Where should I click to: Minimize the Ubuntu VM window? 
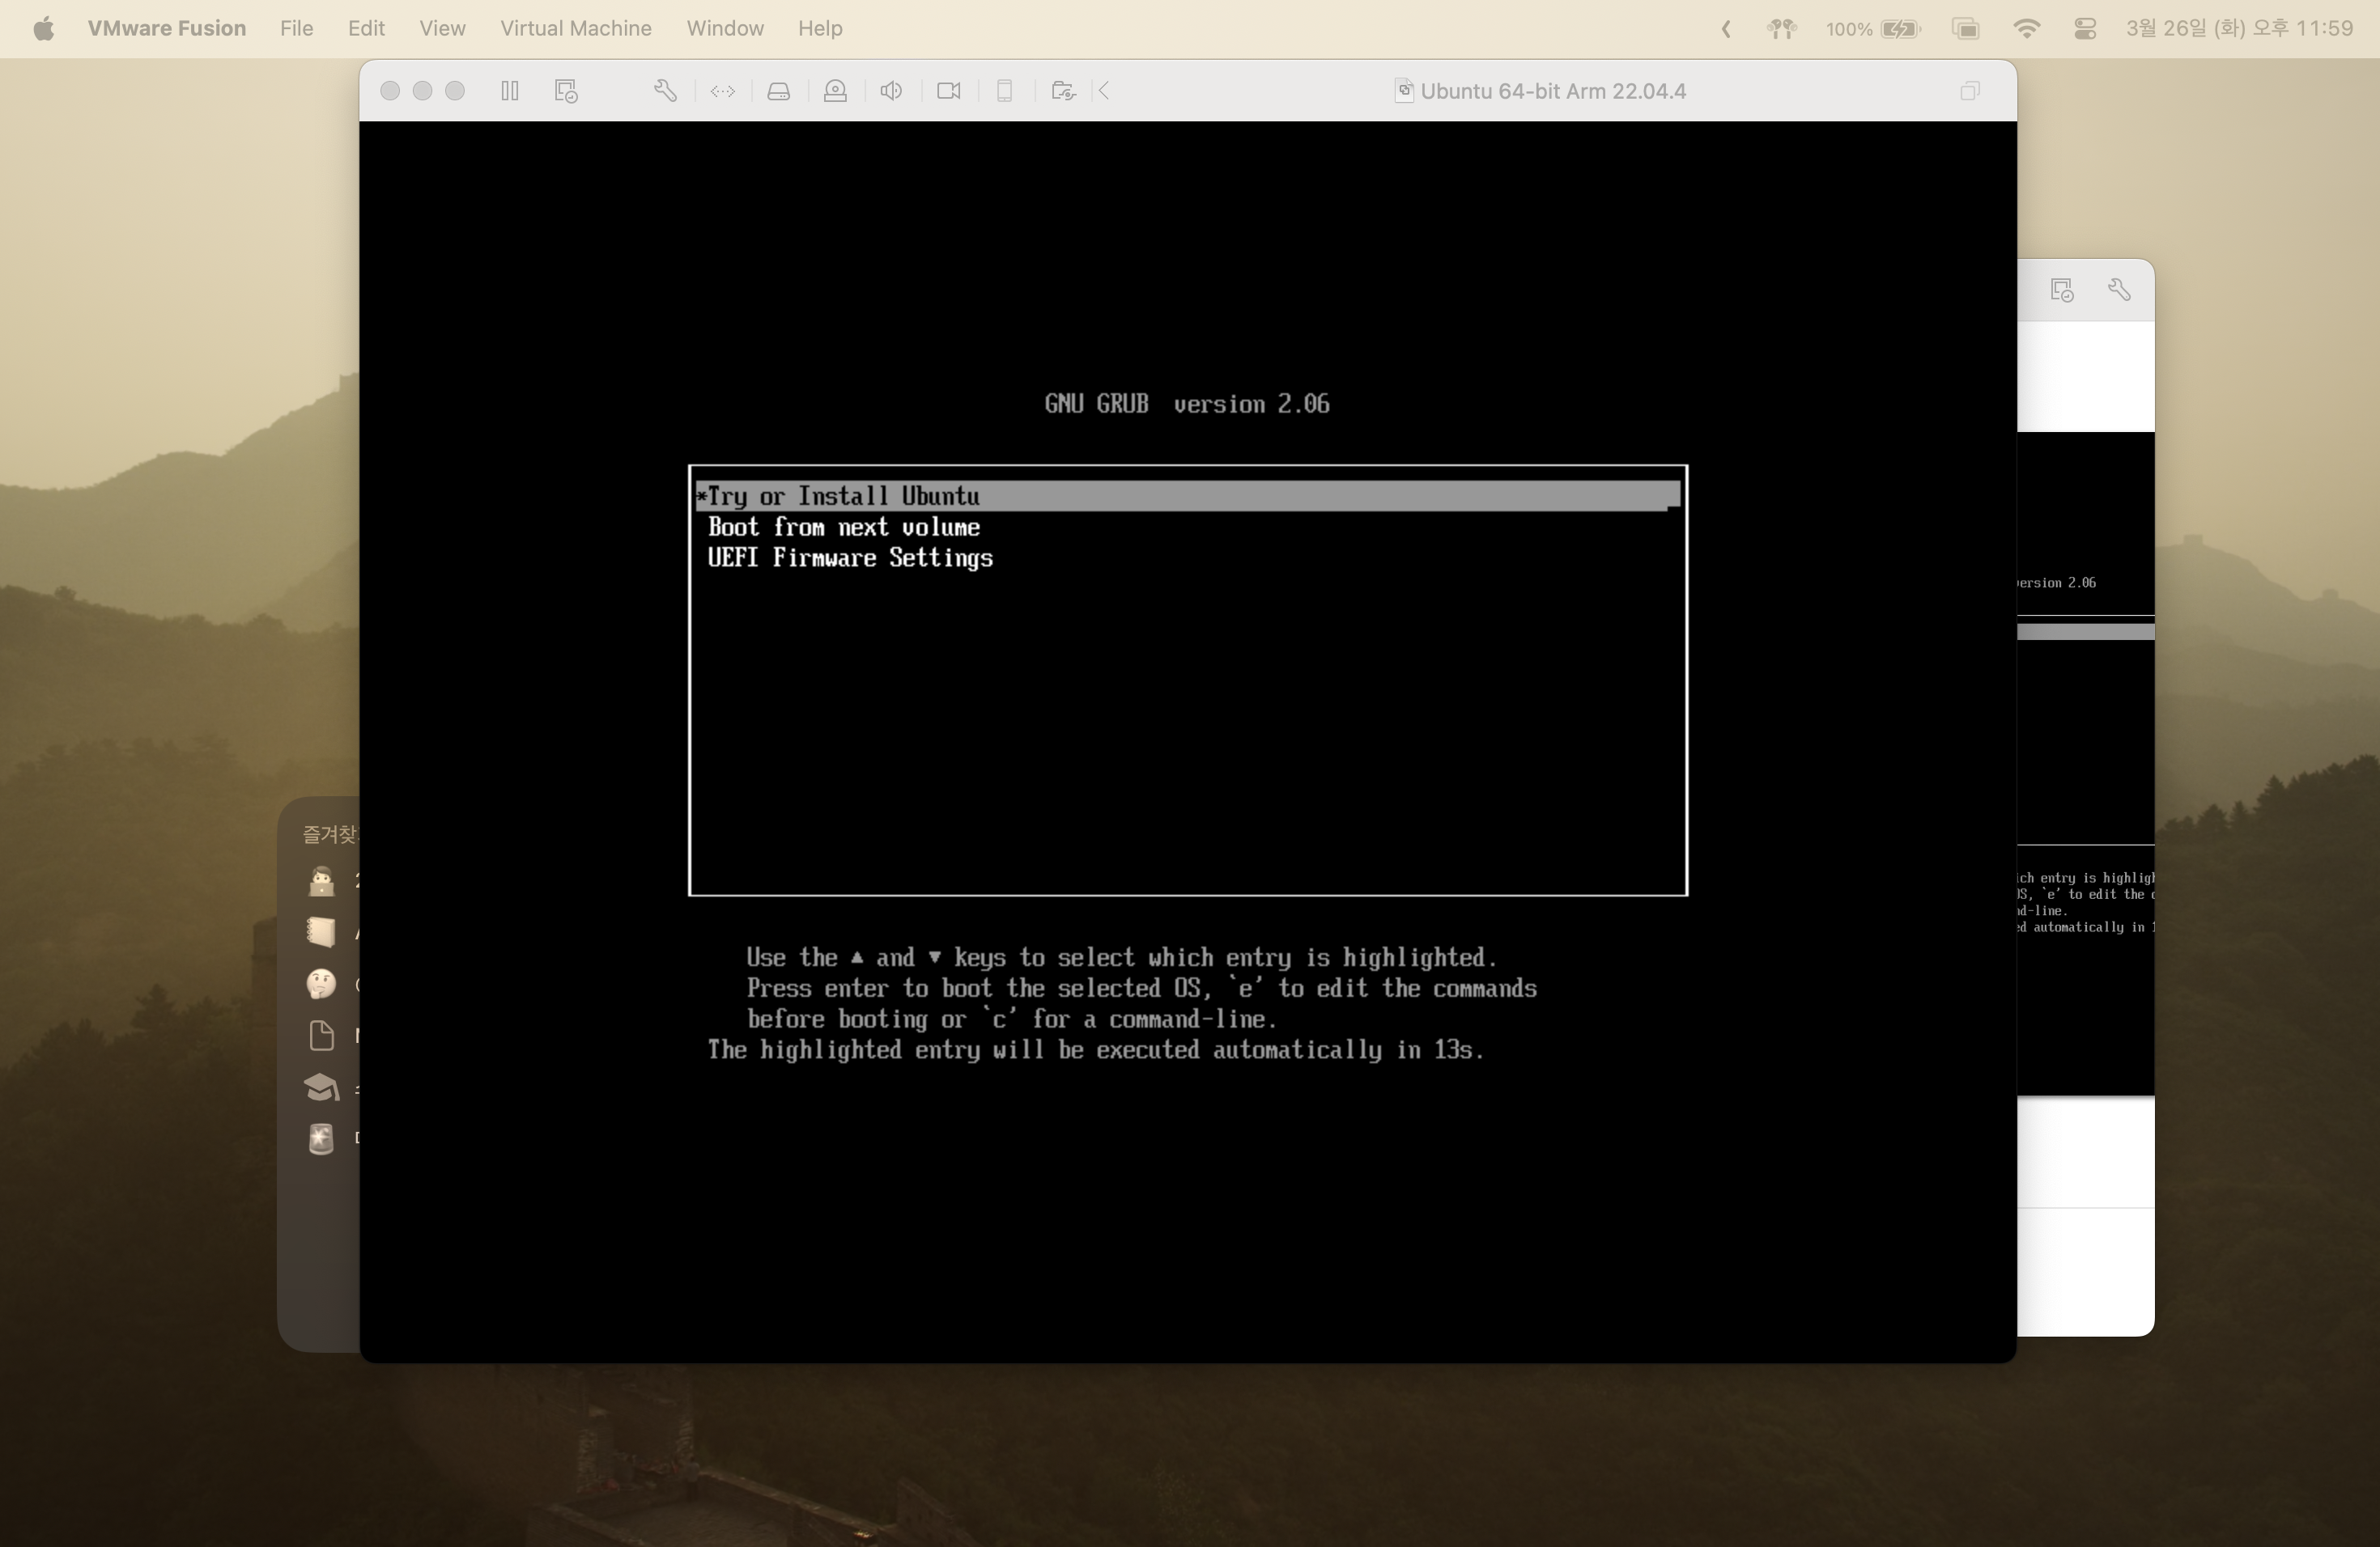pyautogui.click(x=422, y=91)
